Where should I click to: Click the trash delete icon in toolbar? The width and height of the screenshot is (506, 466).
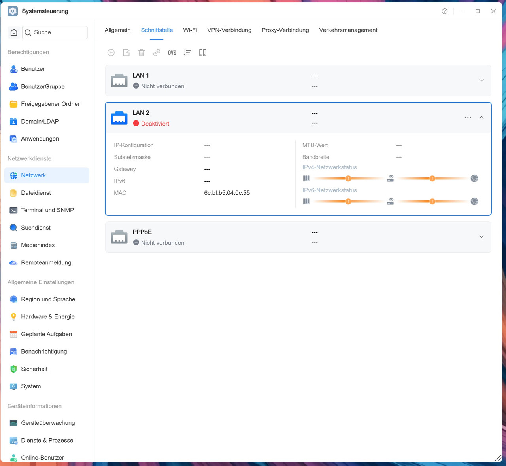(142, 53)
